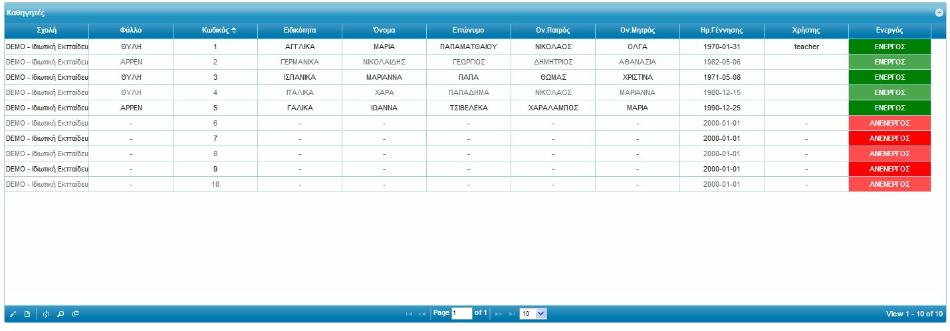Collapse the Καθηγητές grid panel
The height and width of the screenshot is (331, 950).
click(x=939, y=13)
